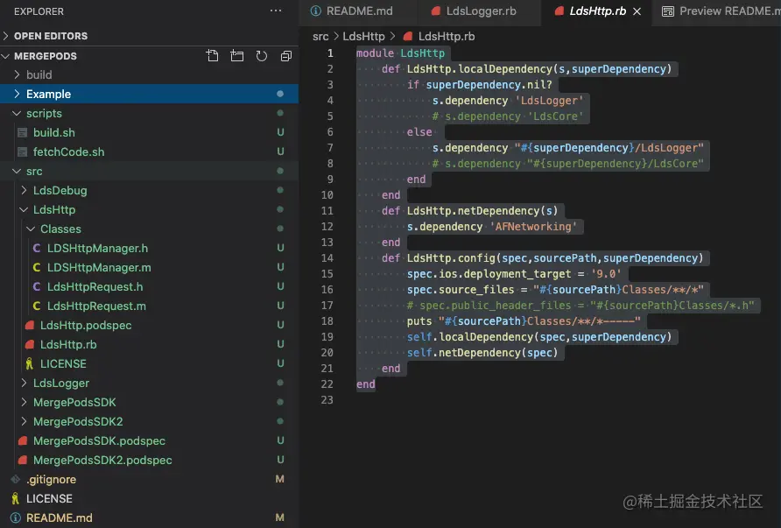Click the New File icon in MERGEPODS header
The width and height of the screenshot is (781, 528).
(x=212, y=56)
